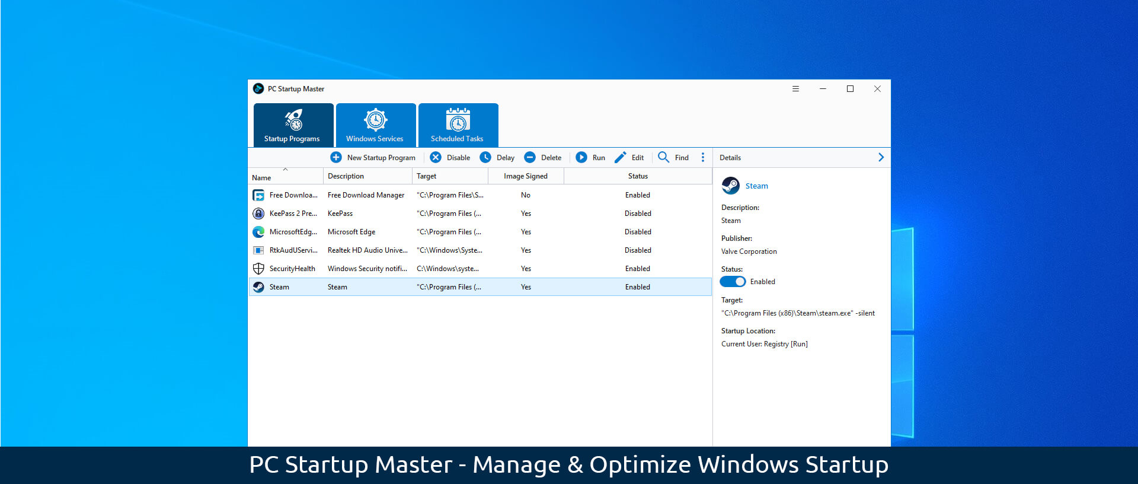This screenshot has height=484, width=1138.
Task: Click KeePass row's Disabled status
Action: 638,214
